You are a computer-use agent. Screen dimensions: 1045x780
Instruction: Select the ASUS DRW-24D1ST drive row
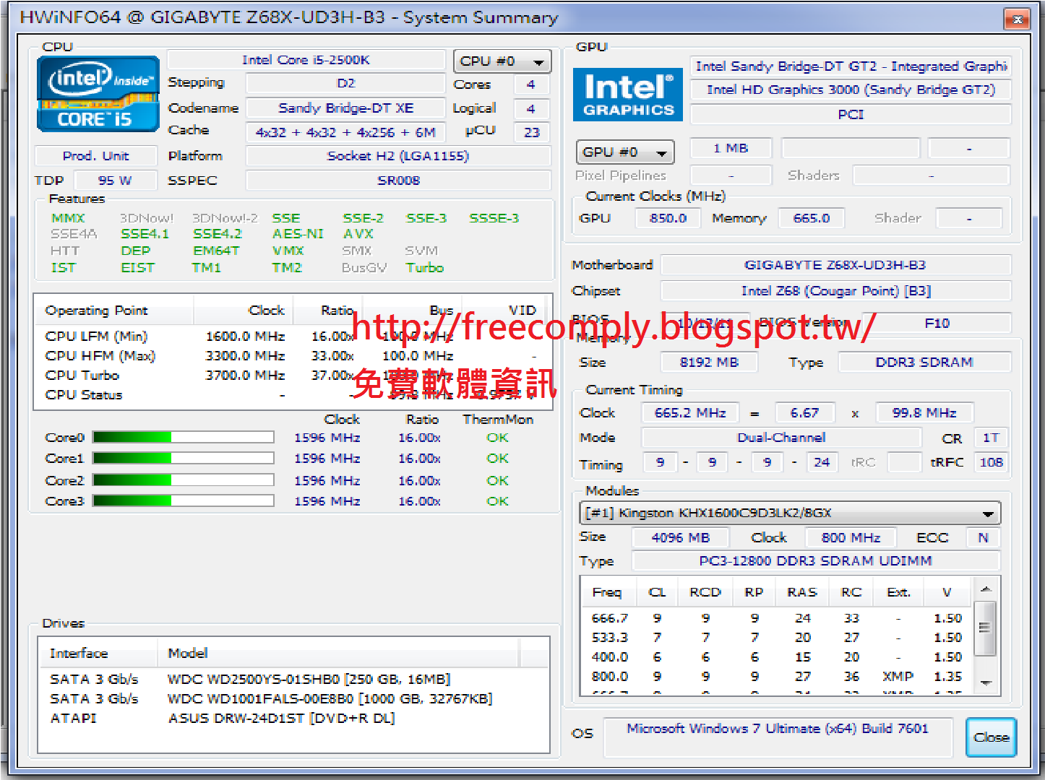[293, 718]
